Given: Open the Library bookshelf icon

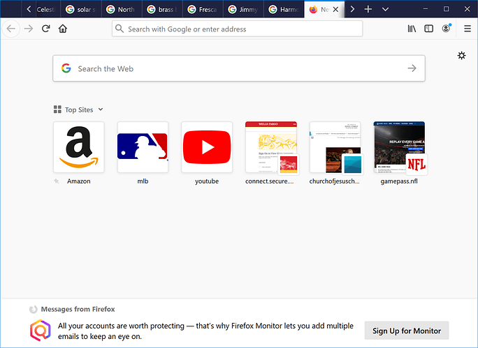Looking at the screenshot, I should (x=412, y=29).
